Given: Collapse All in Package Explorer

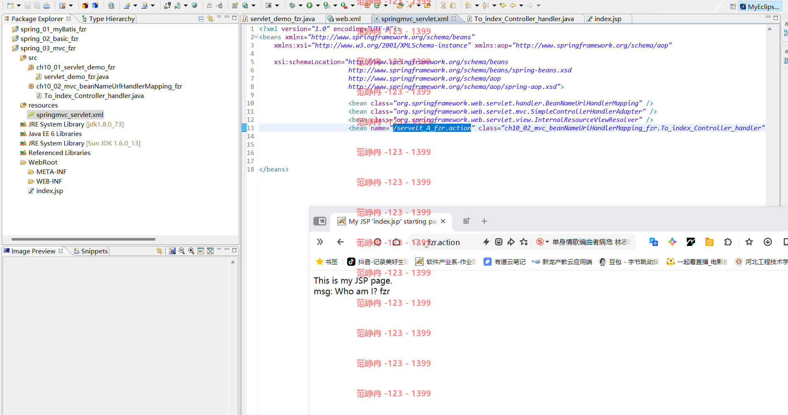Looking at the screenshot, I should pyautogui.click(x=201, y=19).
